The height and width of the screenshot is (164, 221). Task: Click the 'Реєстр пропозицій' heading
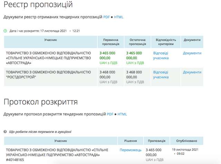coord(38,5)
